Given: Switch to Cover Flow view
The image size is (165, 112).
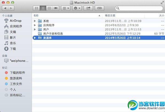Looking at the screenshot, I should [x=56, y=8].
